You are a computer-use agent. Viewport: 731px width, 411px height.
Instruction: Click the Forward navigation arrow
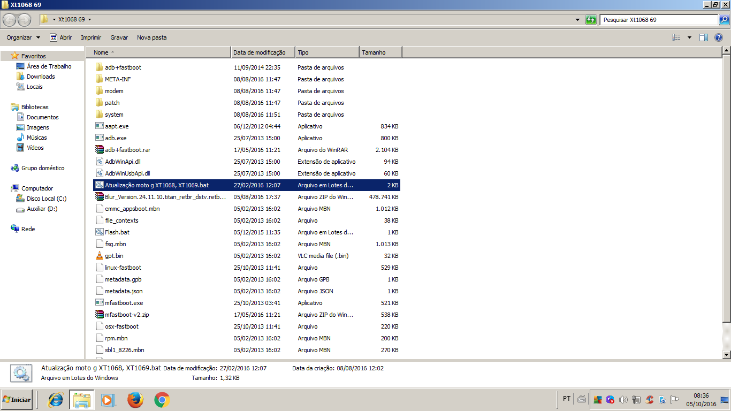point(24,20)
